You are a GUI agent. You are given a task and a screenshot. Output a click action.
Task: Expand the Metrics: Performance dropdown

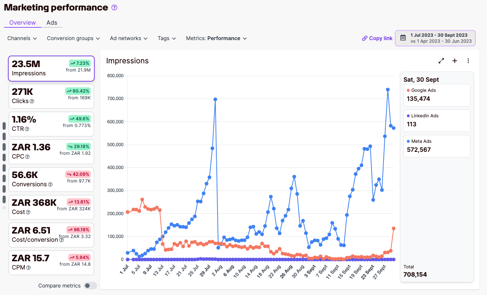click(x=216, y=38)
